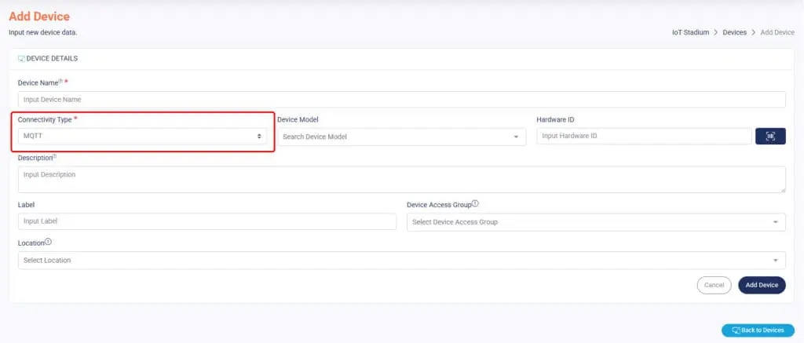Image resolution: width=804 pixels, height=343 pixels.
Task: Expand the Select Location dropdown
Action: 401,261
